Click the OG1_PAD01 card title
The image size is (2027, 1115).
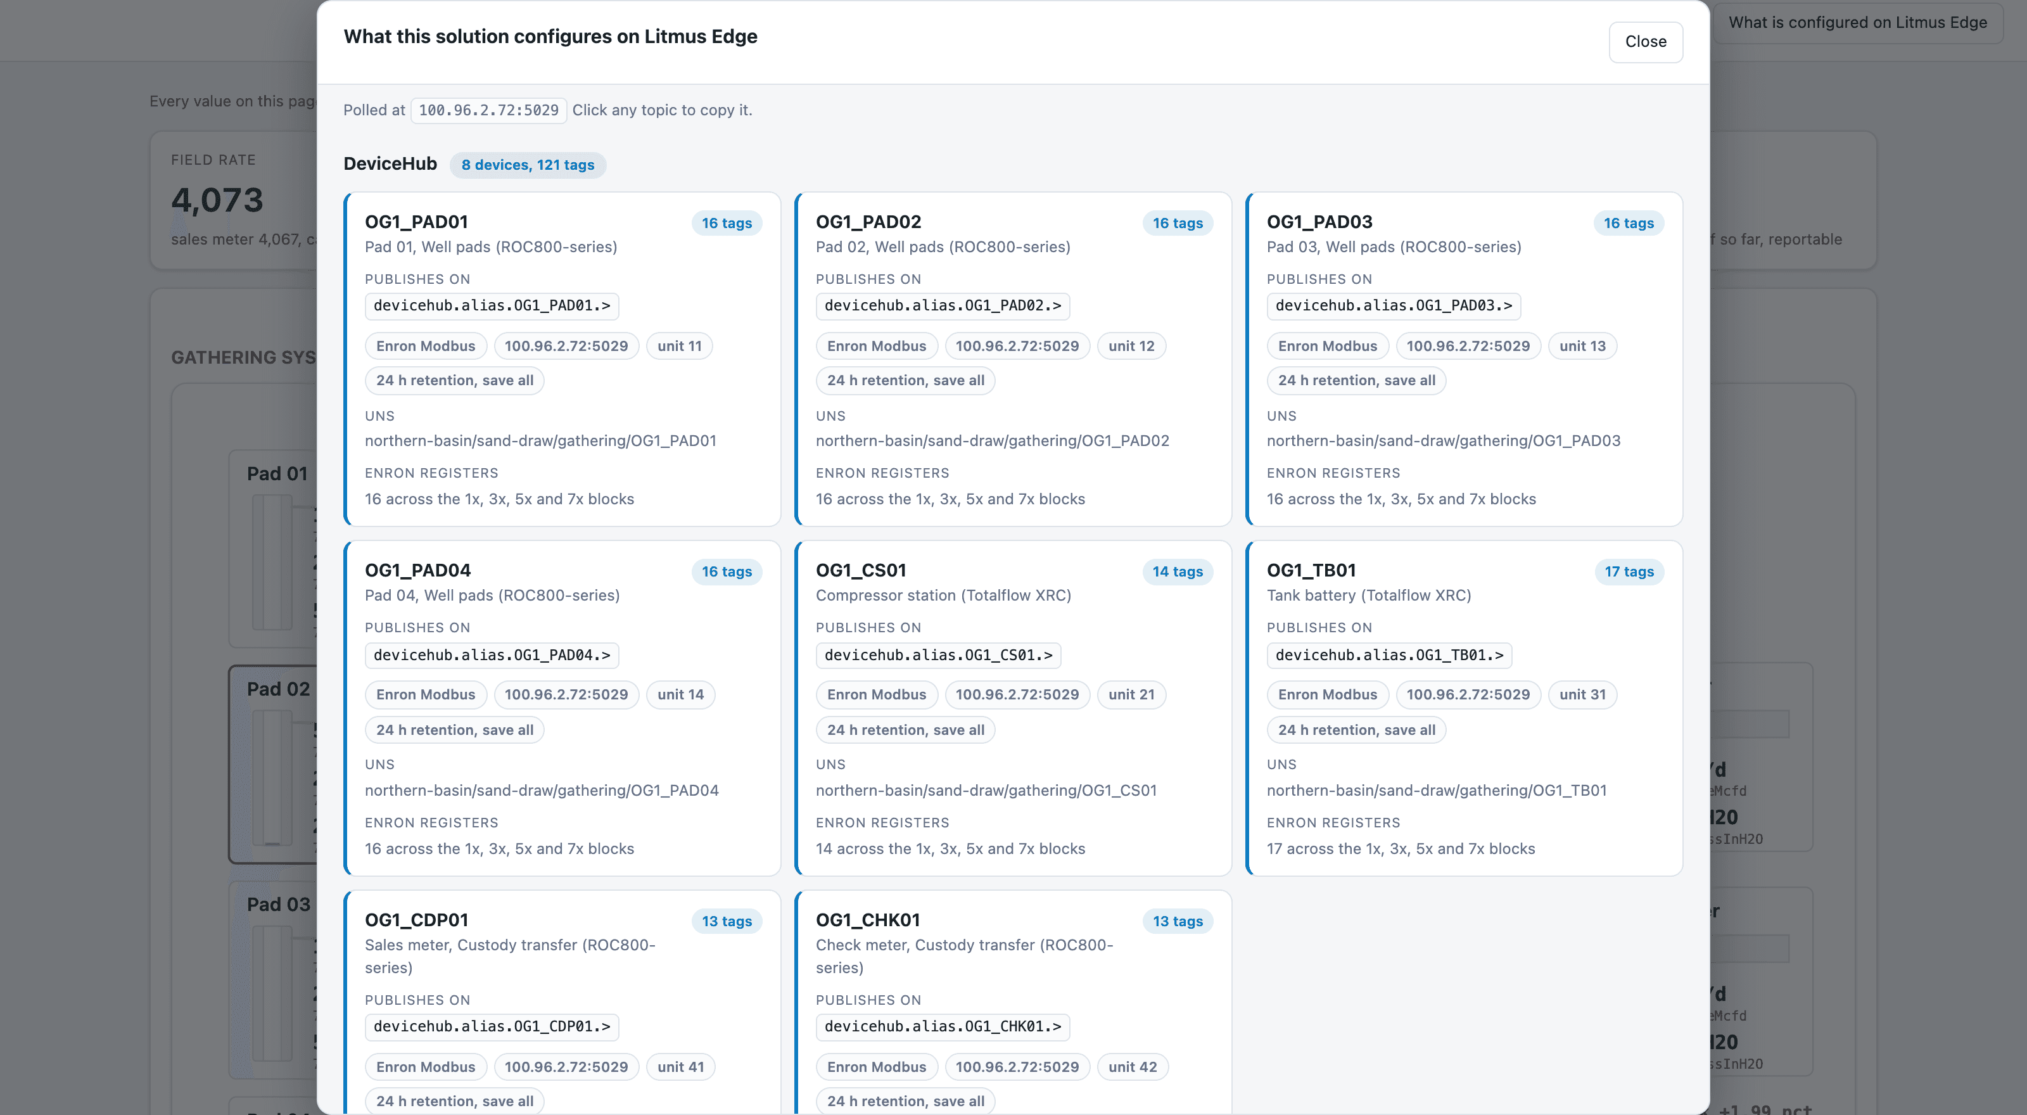(x=416, y=222)
